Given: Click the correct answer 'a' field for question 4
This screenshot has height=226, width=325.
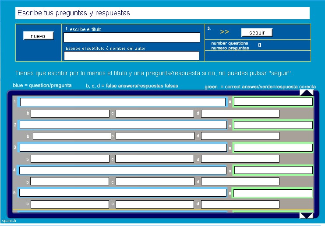Looking at the screenshot, I should (x=273, y=170).
